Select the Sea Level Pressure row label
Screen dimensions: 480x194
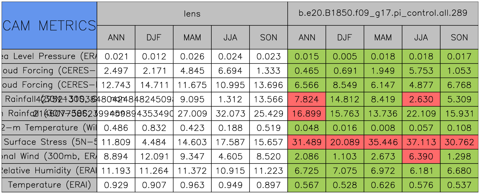coord(49,57)
